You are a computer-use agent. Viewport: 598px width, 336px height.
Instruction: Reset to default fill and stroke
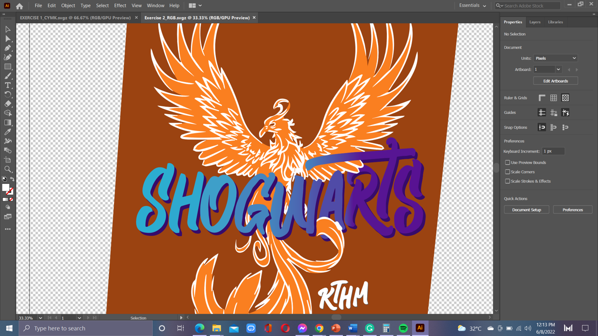coord(5,179)
